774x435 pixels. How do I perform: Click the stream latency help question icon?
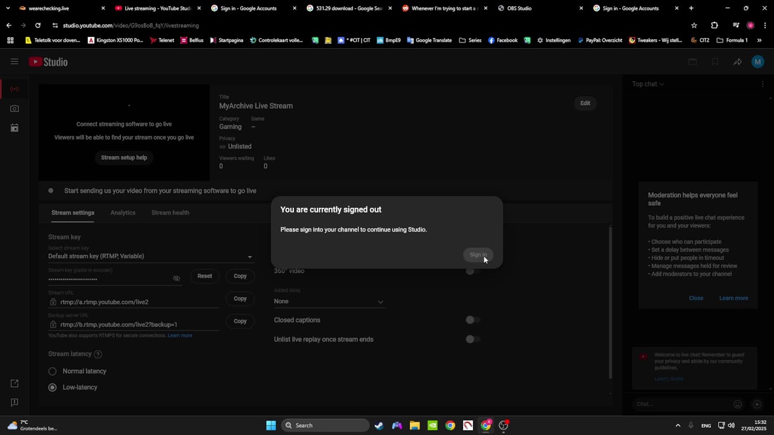coord(98,354)
